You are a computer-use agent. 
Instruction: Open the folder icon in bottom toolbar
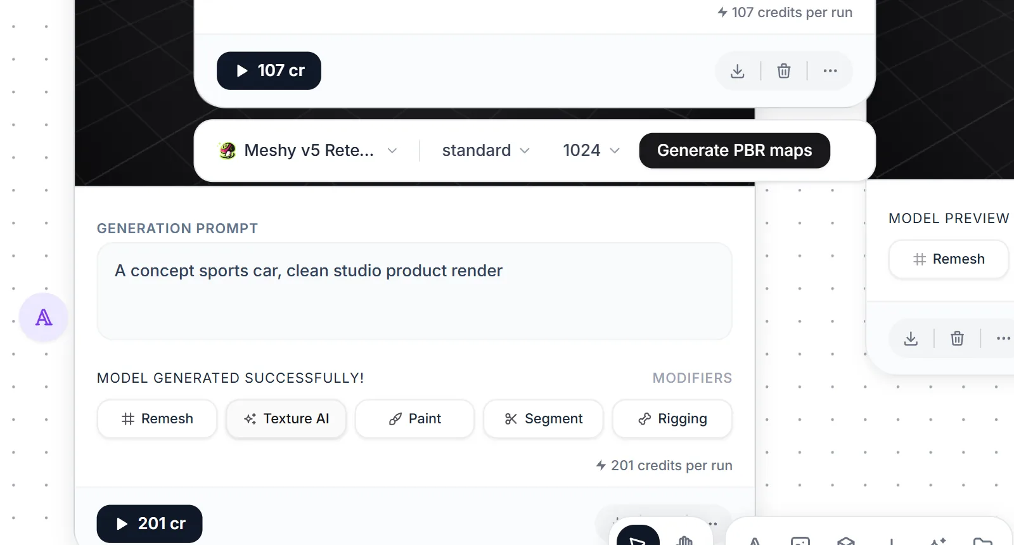pyautogui.click(x=983, y=541)
